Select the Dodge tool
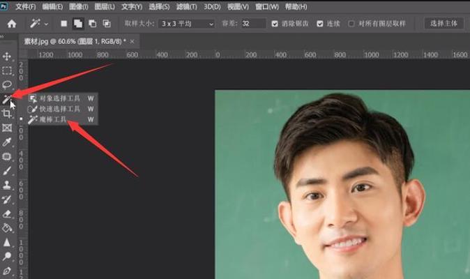 7,257
